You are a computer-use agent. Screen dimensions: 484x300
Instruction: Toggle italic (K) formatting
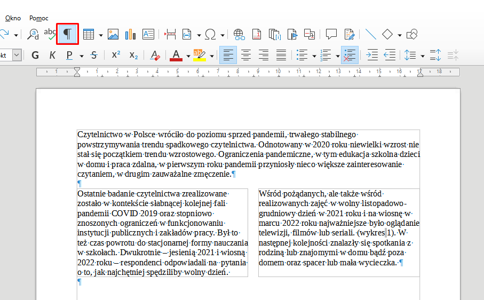coord(52,55)
